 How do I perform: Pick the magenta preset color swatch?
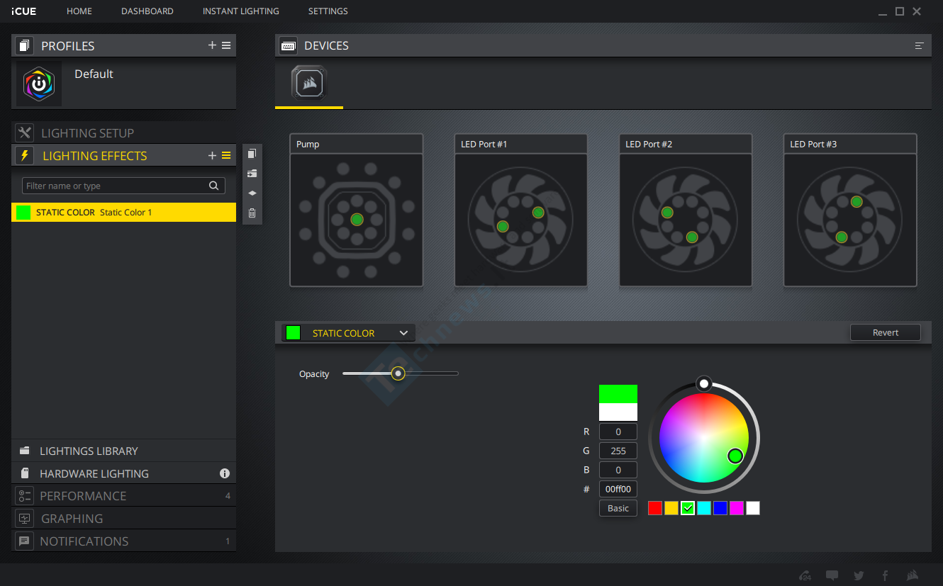click(x=737, y=508)
